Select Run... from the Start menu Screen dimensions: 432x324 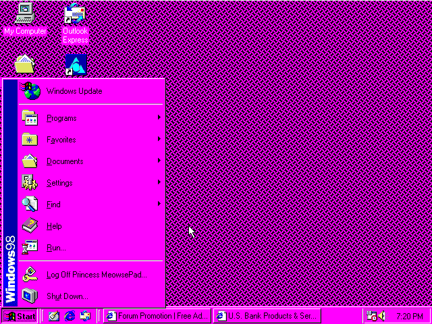click(x=90, y=248)
